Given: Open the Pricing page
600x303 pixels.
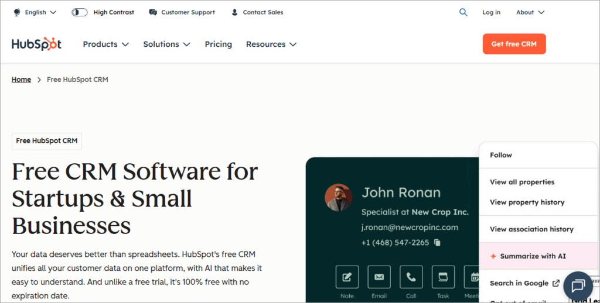Looking at the screenshot, I should click(218, 44).
